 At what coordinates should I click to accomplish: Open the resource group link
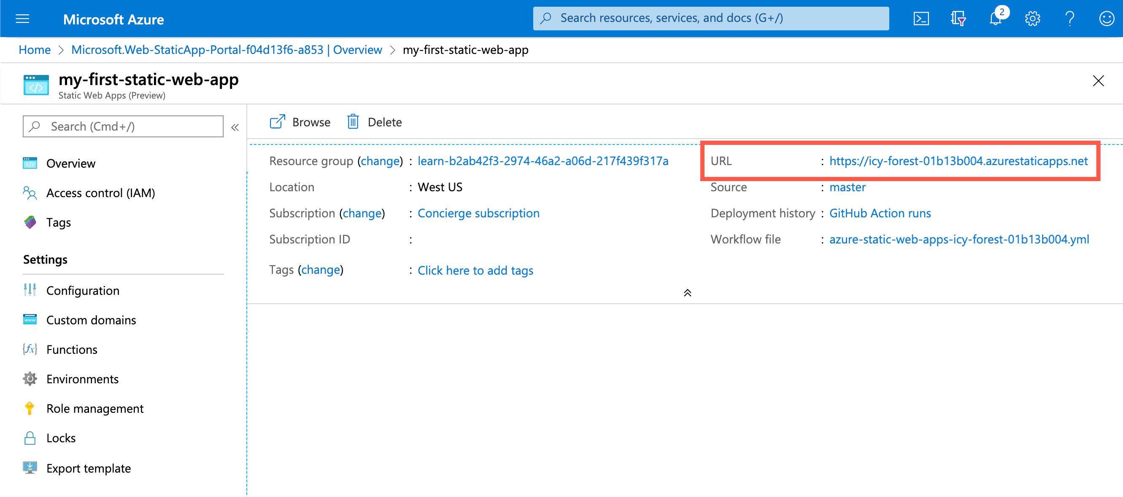point(543,161)
